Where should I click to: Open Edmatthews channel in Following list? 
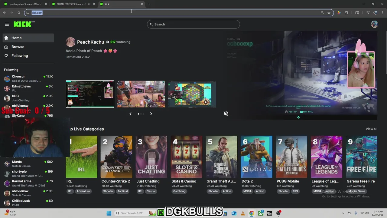click(28, 88)
